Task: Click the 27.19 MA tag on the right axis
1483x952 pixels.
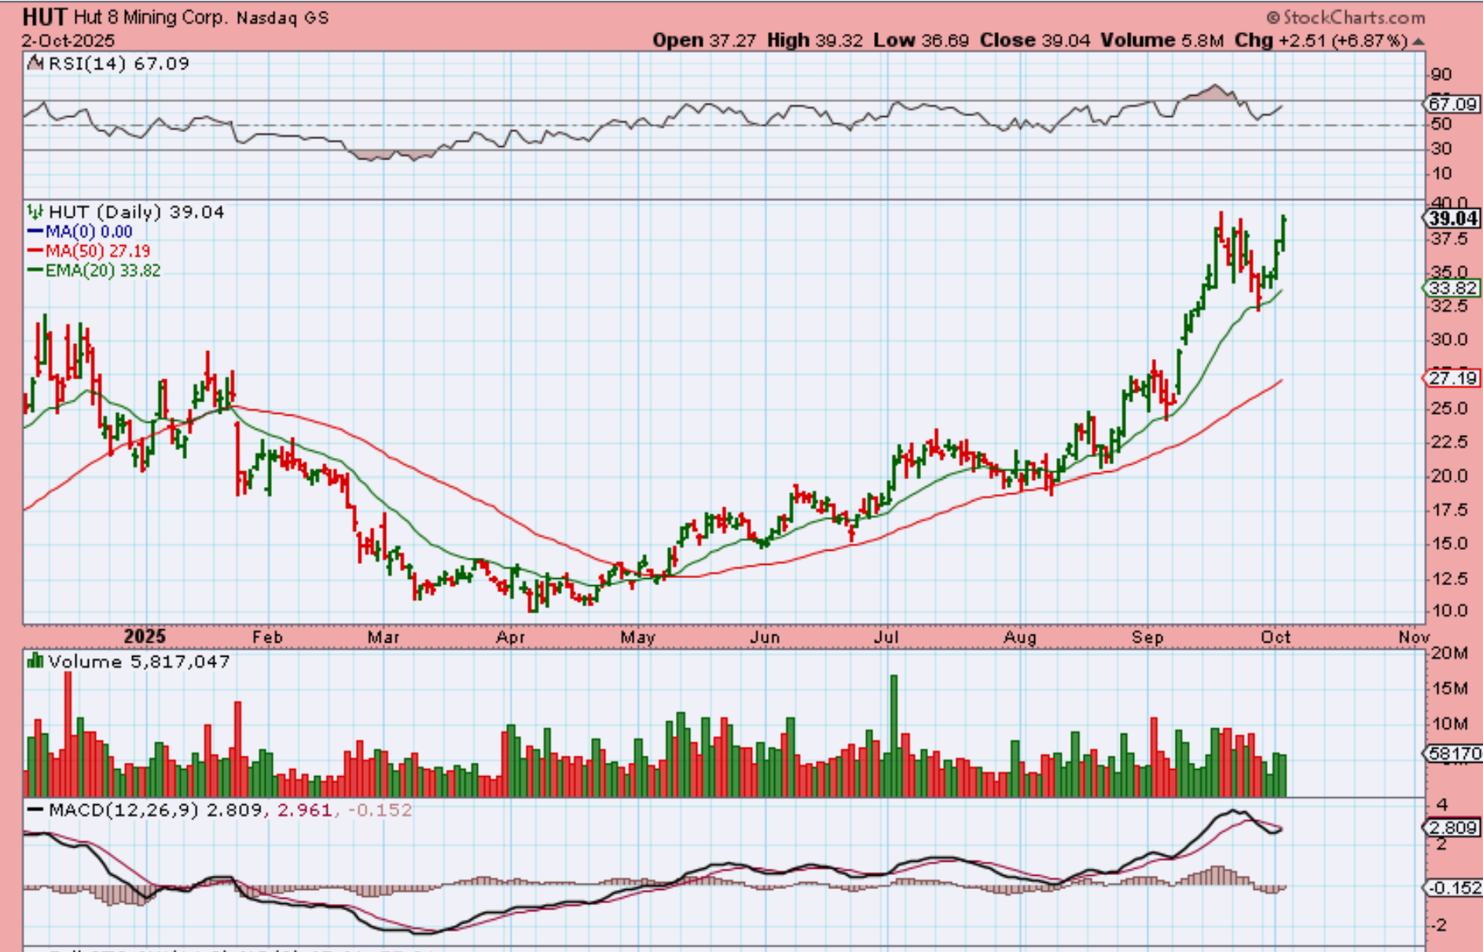Action: 1453,379
